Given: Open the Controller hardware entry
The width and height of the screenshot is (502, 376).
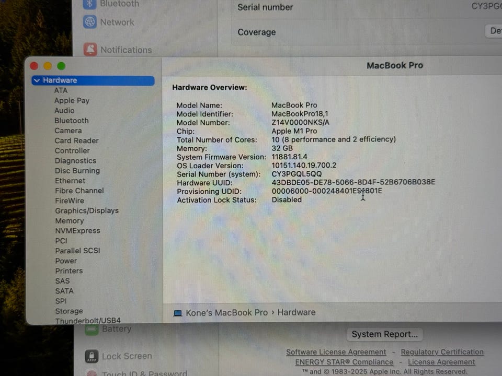Looking at the screenshot, I should [72, 150].
